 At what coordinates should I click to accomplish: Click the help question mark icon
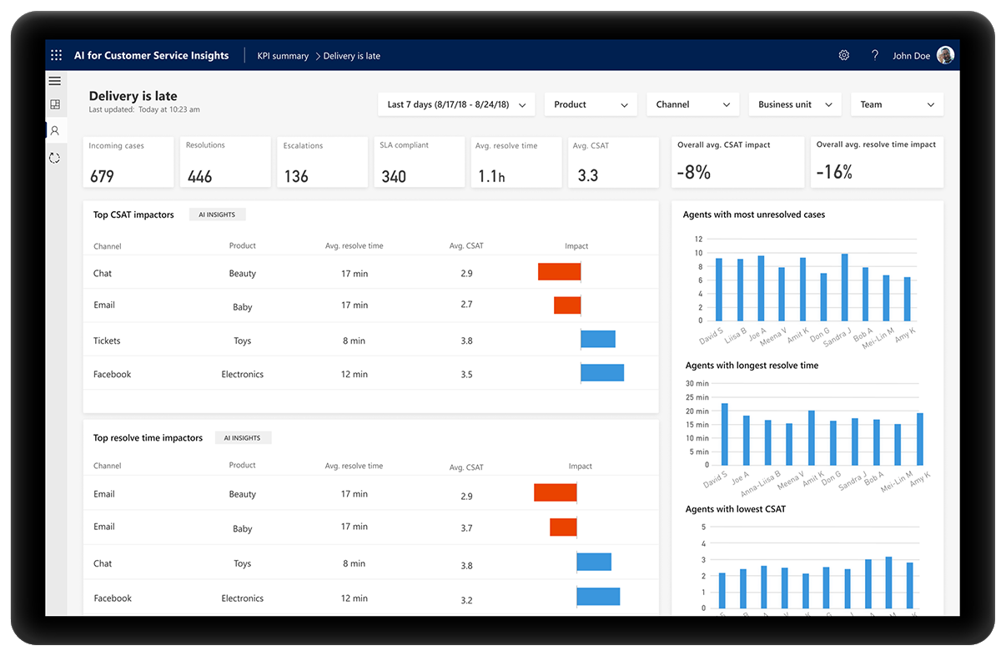(x=874, y=55)
